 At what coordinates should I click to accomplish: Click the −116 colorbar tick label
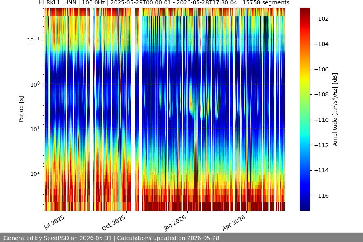pyautogui.click(x=321, y=196)
